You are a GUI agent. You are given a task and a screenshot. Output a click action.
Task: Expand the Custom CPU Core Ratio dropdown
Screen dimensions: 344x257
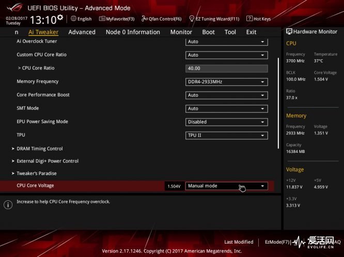tap(227, 55)
